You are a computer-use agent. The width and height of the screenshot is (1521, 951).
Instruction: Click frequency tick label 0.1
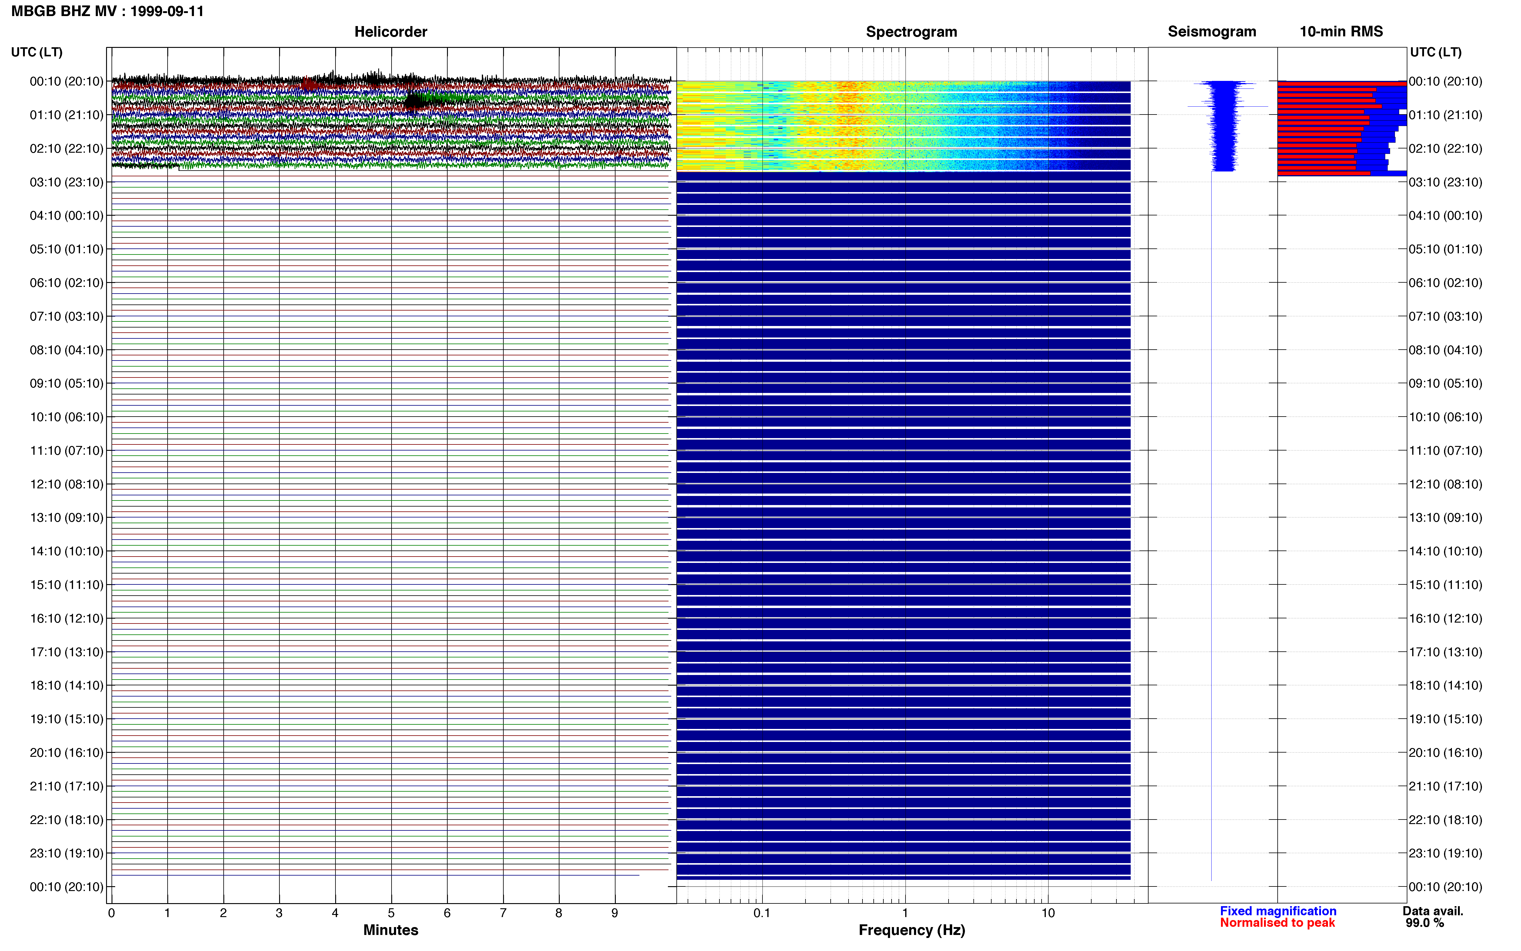[762, 913]
